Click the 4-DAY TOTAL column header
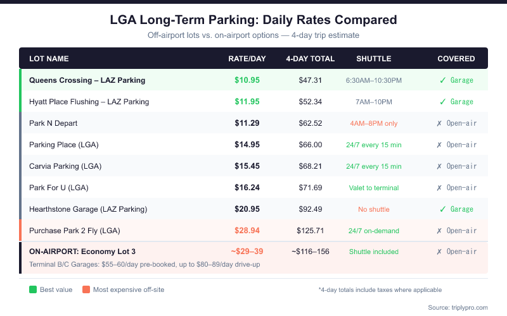 [x=310, y=59]
